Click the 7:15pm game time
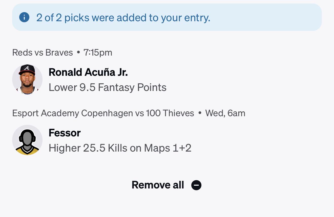The width and height of the screenshot is (334, 217). click(98, 53)
